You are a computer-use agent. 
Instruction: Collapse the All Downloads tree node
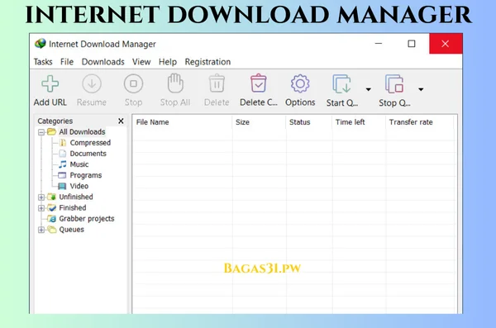[x=41, y=132]
